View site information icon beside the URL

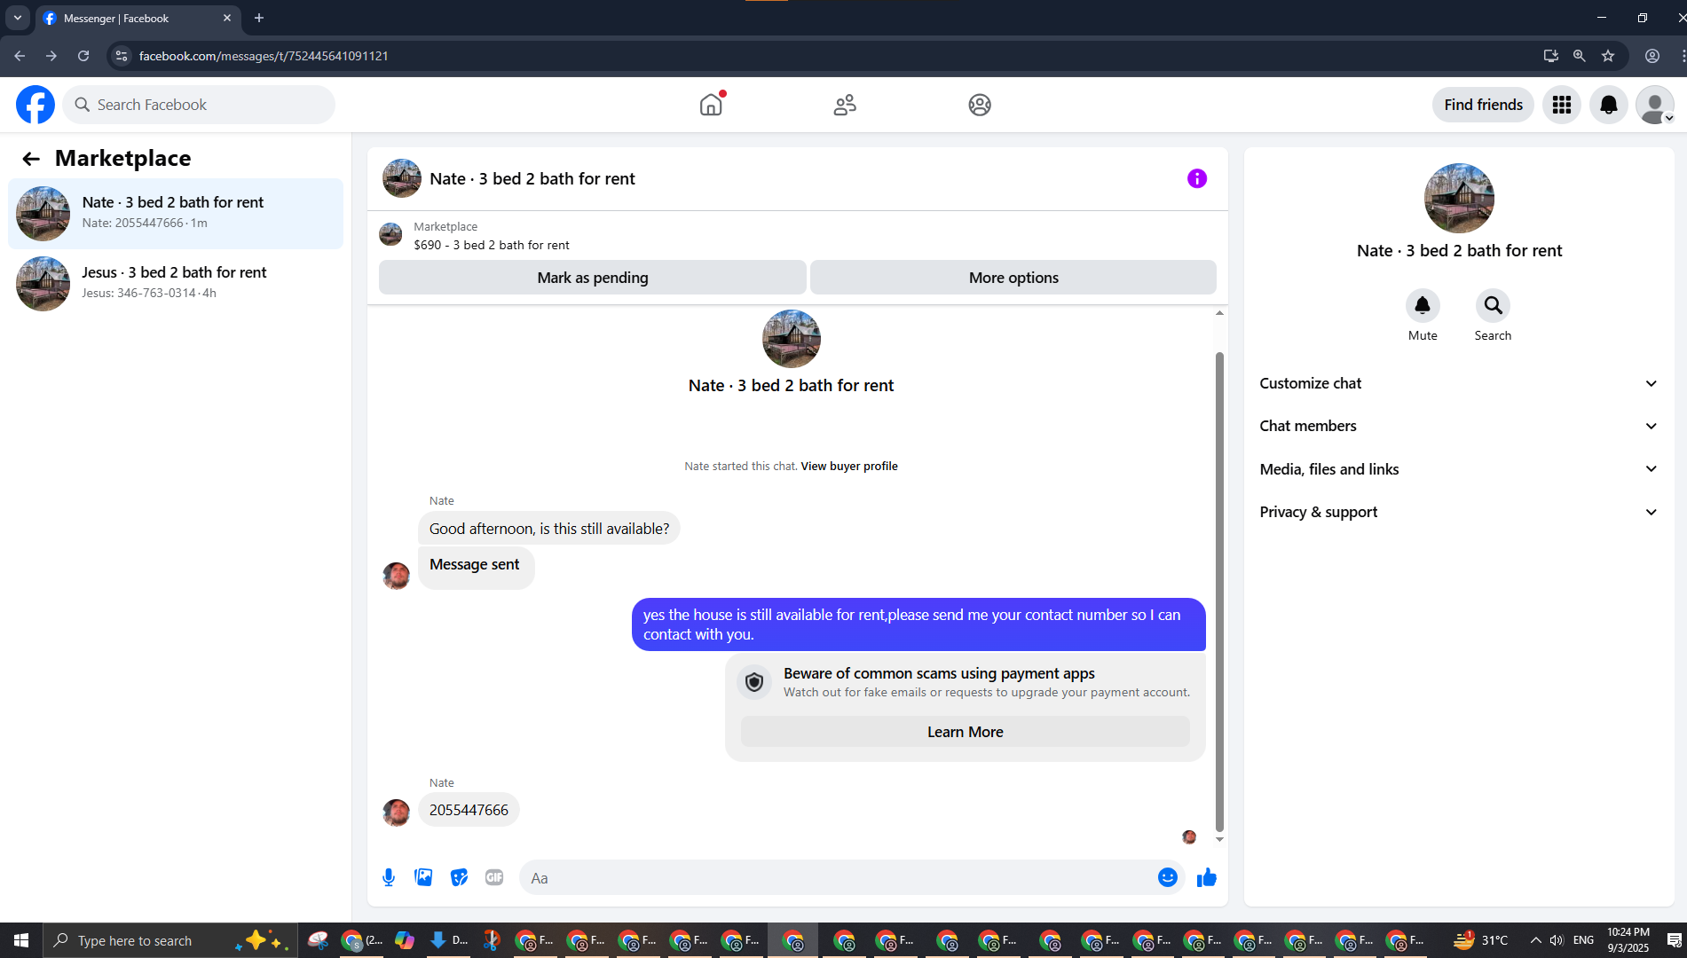[x=122, y=56]
